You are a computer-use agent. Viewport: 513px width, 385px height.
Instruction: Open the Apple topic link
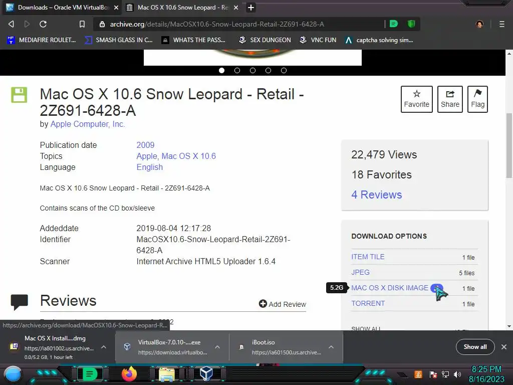[147, 156]
